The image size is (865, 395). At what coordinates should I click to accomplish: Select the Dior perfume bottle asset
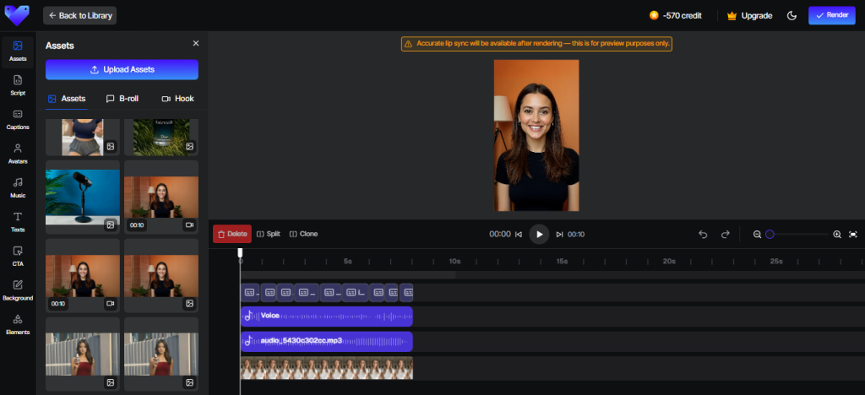161,138
